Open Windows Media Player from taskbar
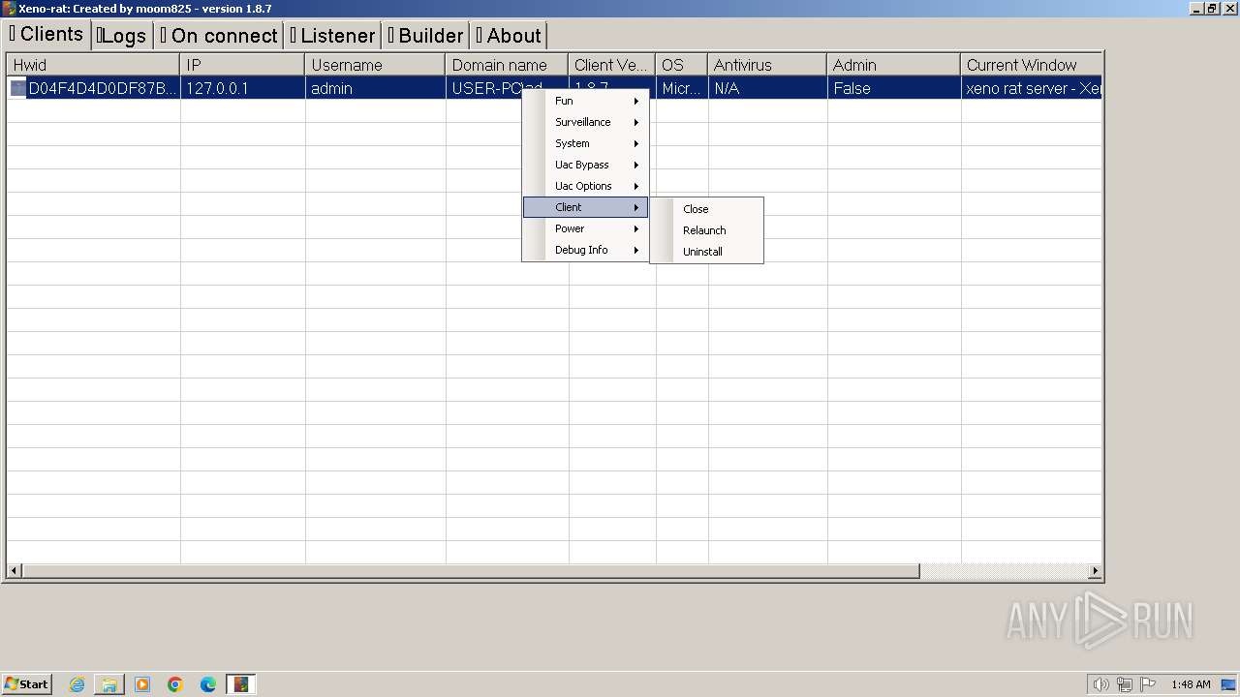Image resolution: width=1240 pixels, height=697 pixels. (x=142, y=684)
